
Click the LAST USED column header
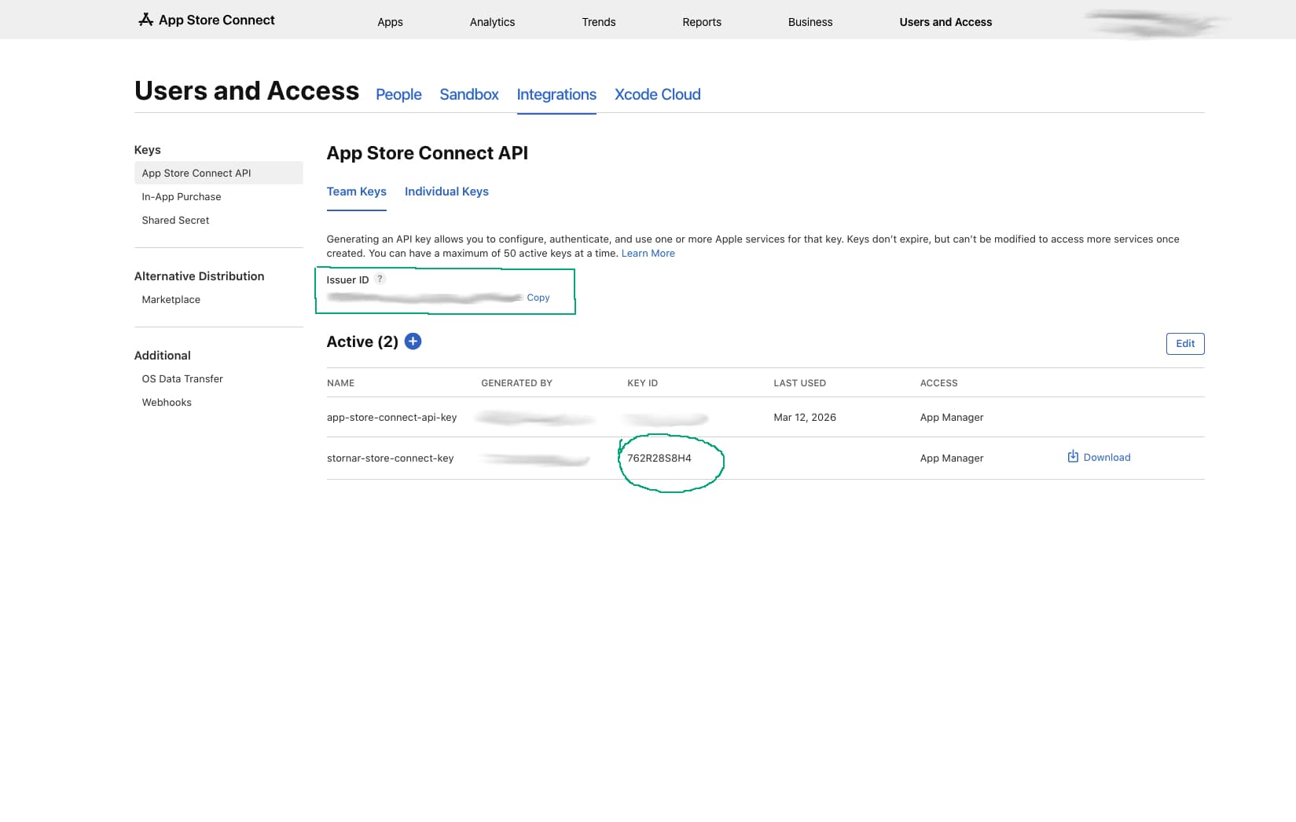[799, 383]
